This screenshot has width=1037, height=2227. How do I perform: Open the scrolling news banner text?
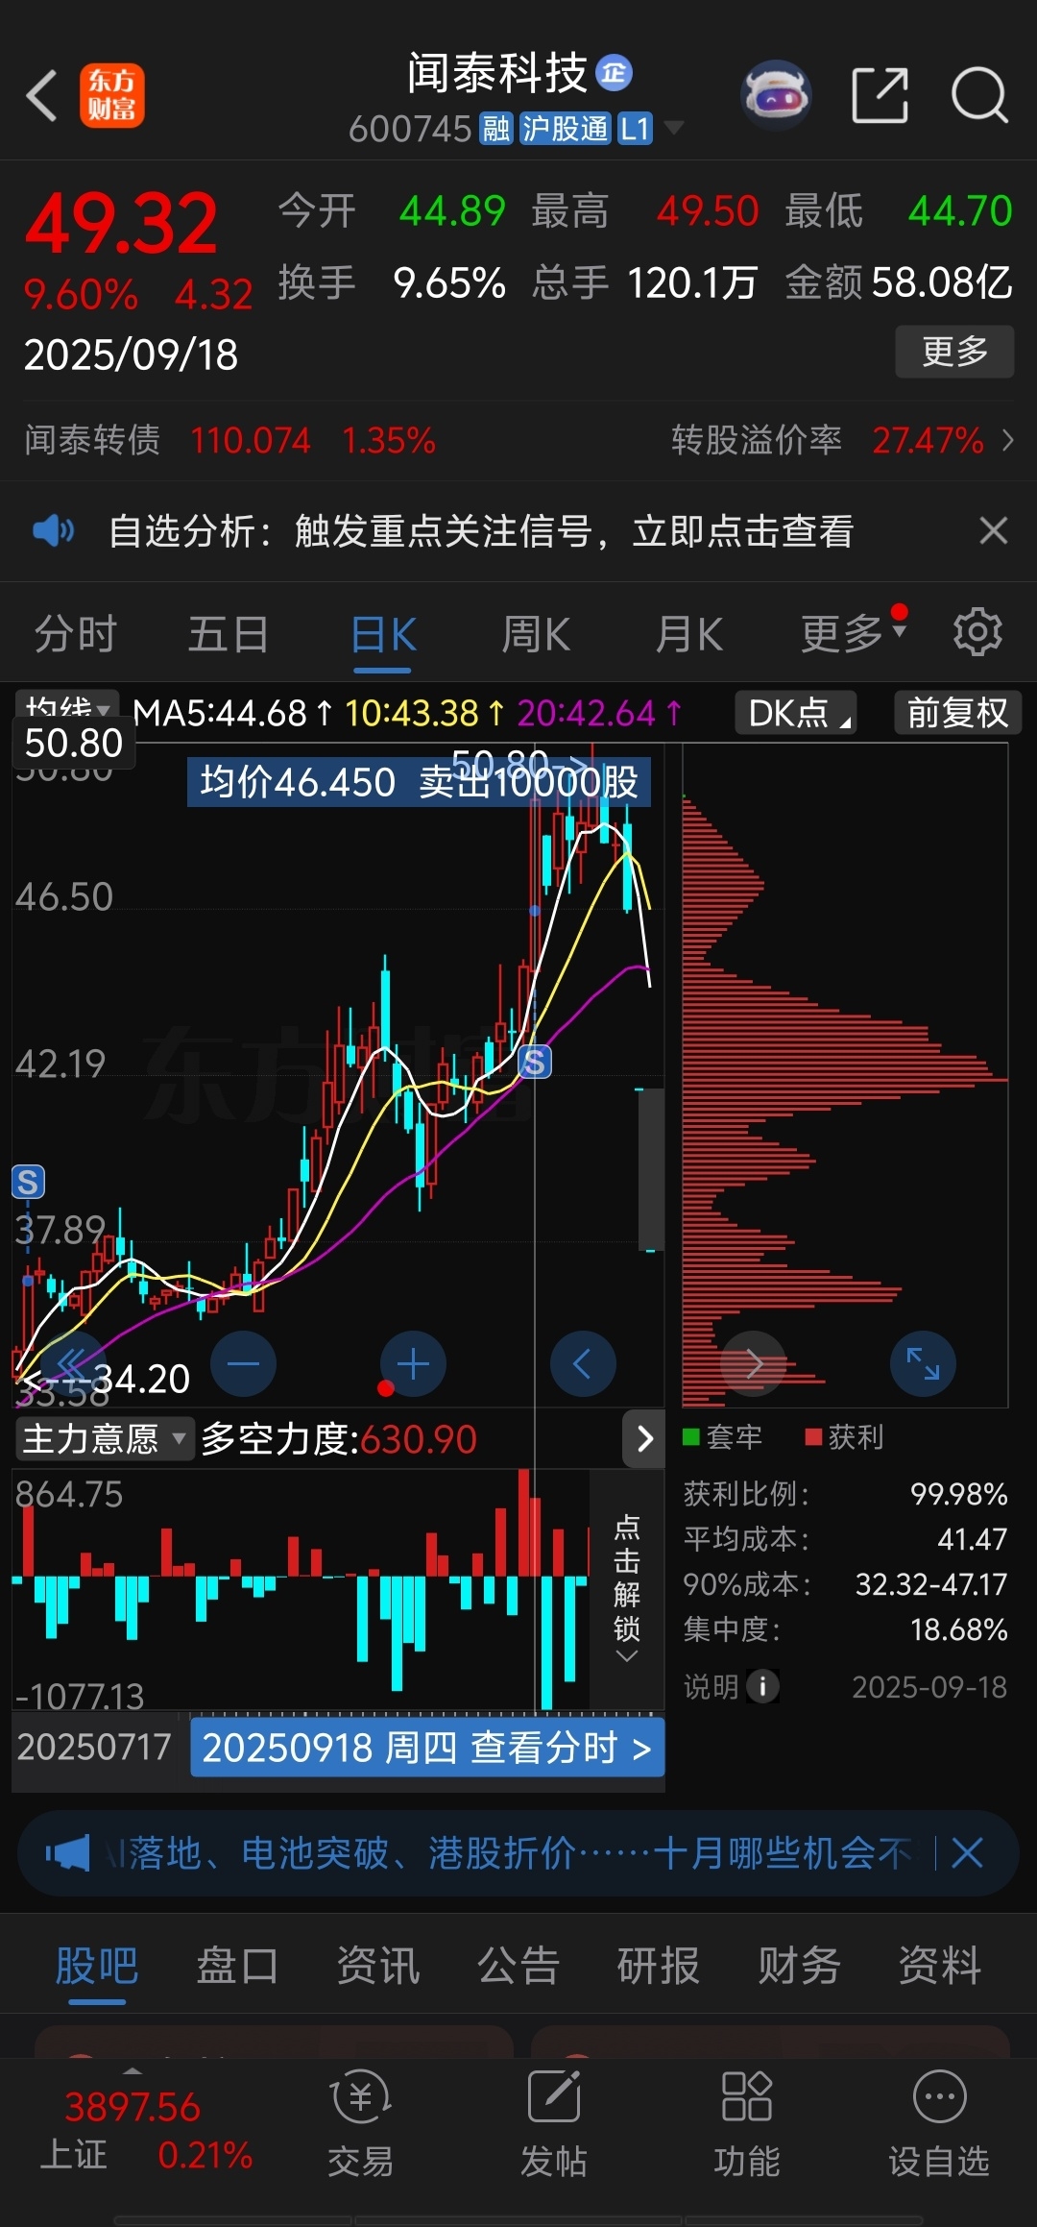[x=509, y=1853]
